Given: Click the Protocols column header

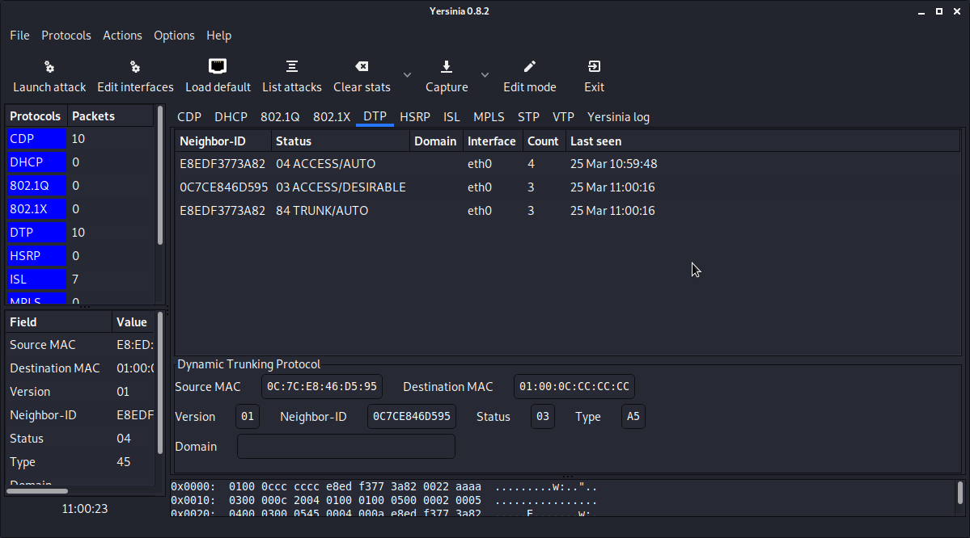Looking at the screenshot, I should tap(36, 116).
